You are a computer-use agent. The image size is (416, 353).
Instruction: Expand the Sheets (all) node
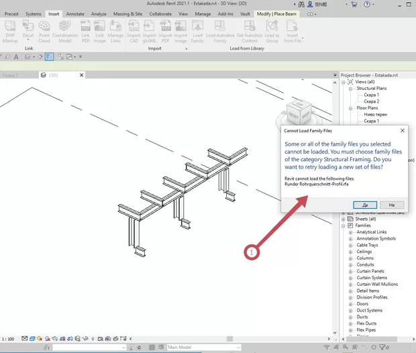344,219
